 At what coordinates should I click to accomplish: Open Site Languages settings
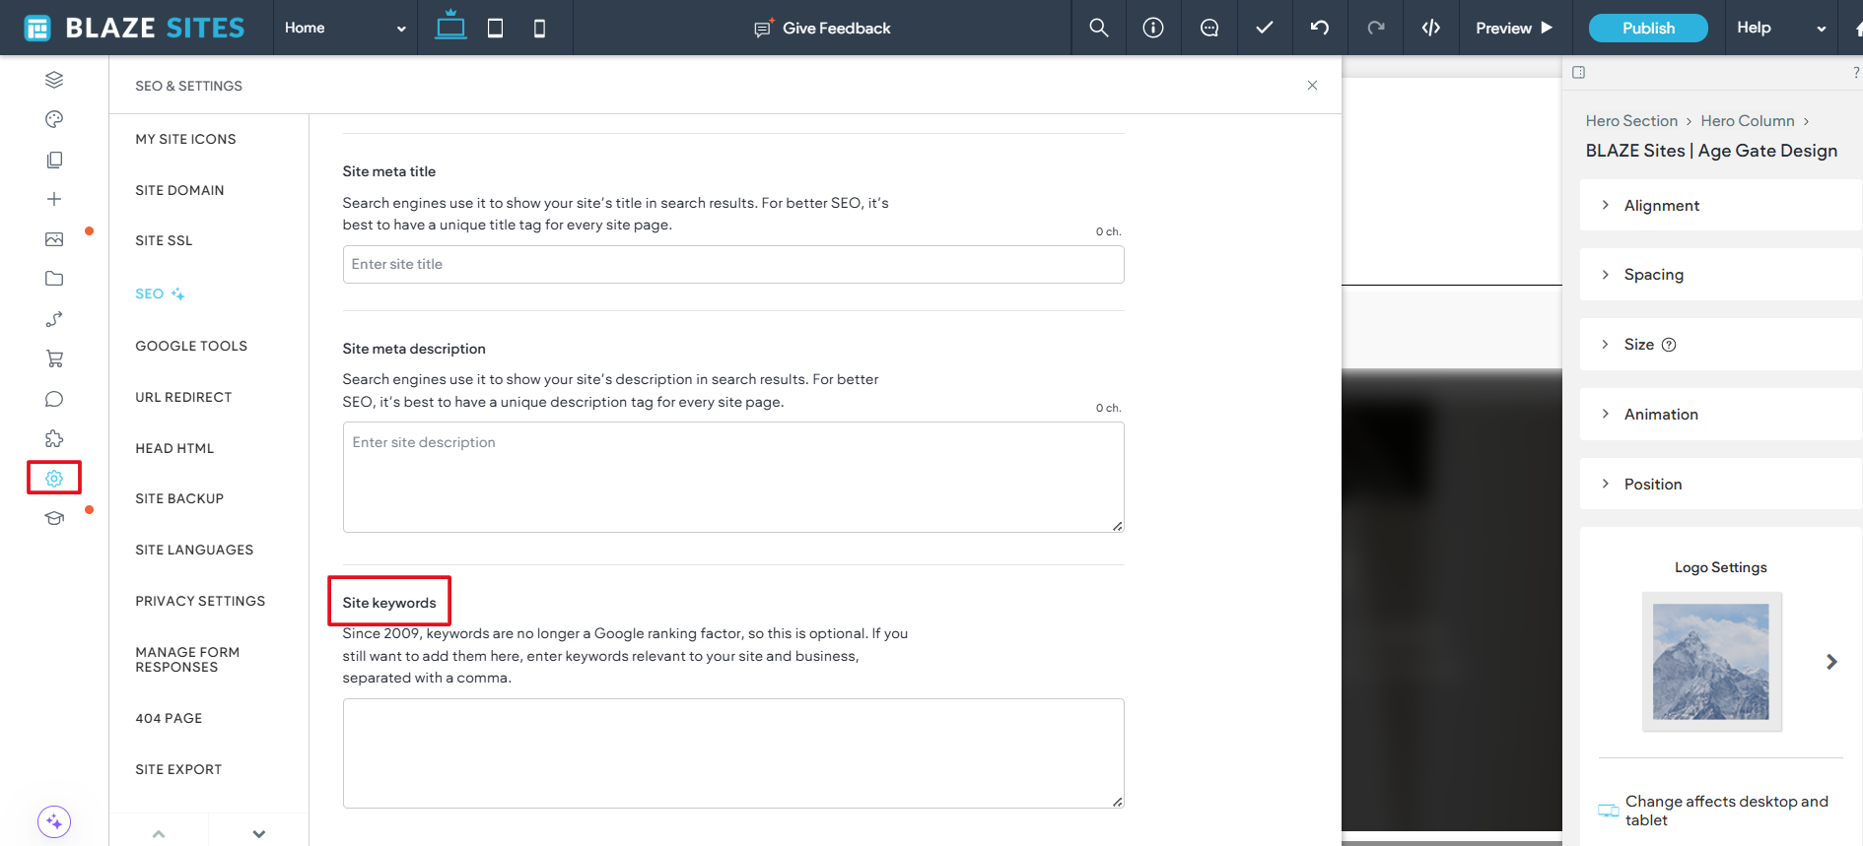194,550
